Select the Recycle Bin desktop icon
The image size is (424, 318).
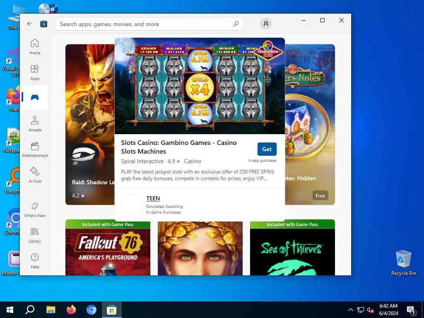click(x=403, y=263)
